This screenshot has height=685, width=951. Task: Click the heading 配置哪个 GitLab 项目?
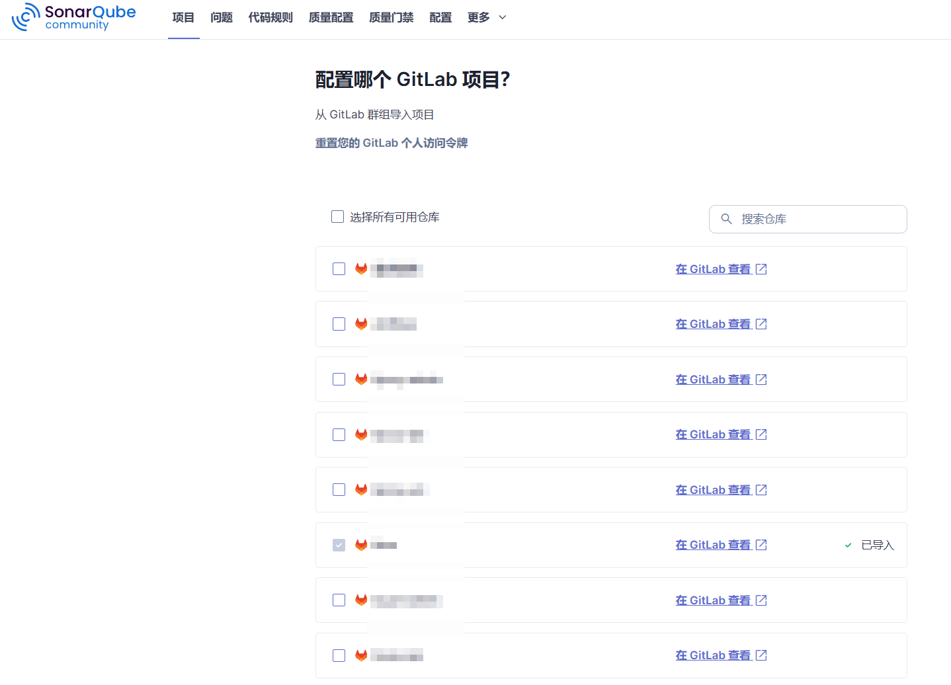click(x=413, y=79)
